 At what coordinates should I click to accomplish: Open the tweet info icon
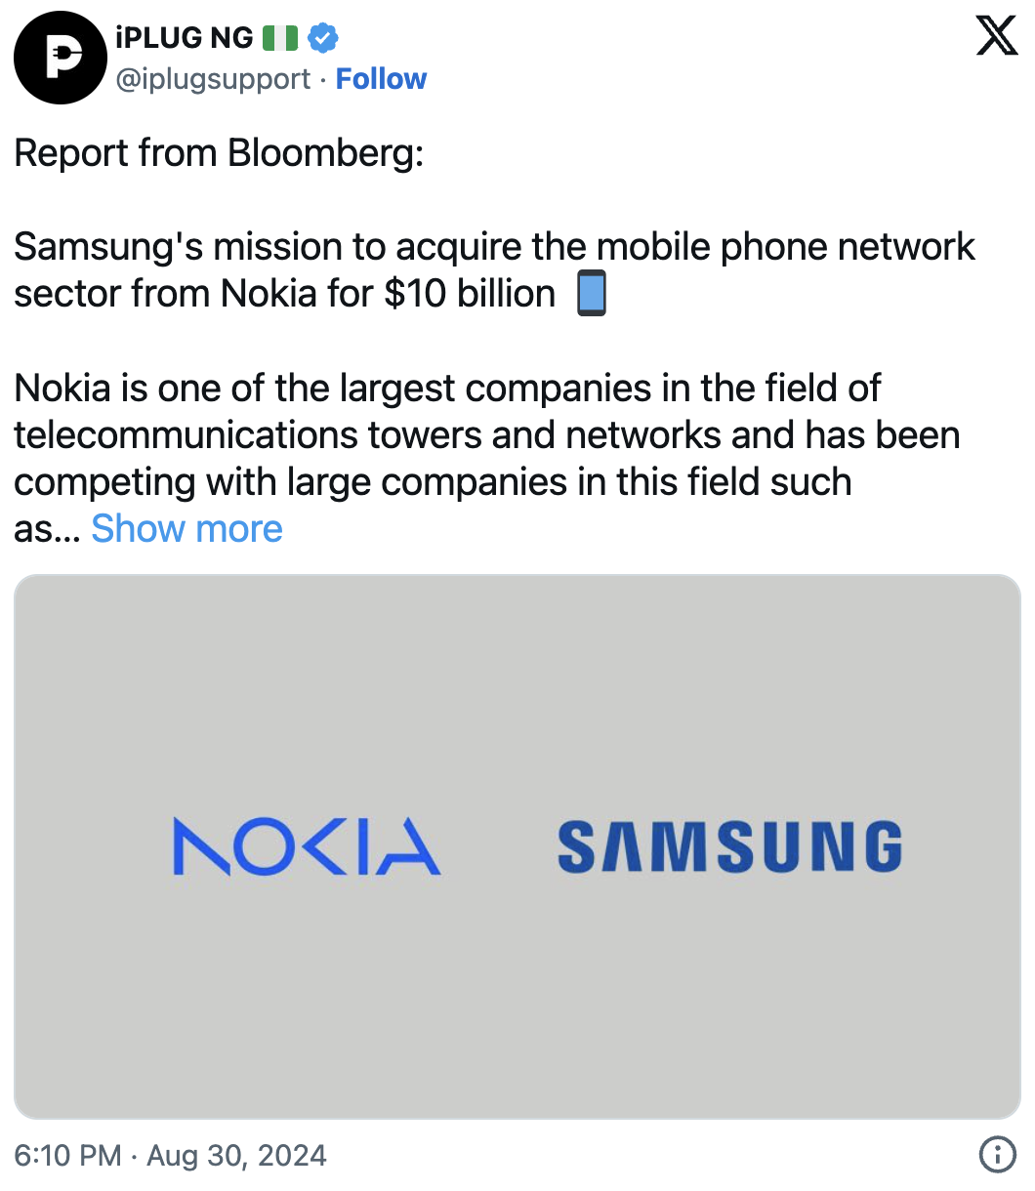coord(997,1156)
